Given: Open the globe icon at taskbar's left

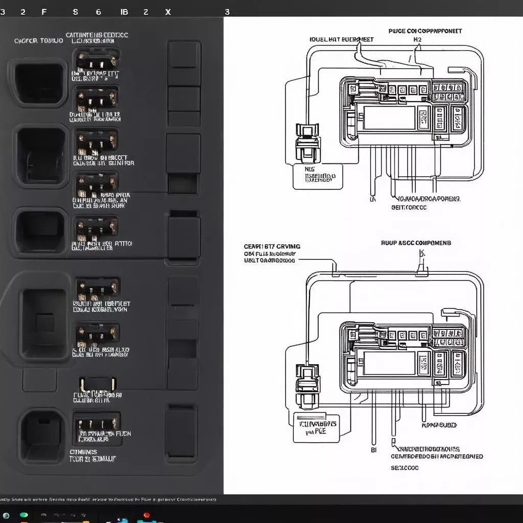Looking at the screenshot, I should (x=5, y=515).
